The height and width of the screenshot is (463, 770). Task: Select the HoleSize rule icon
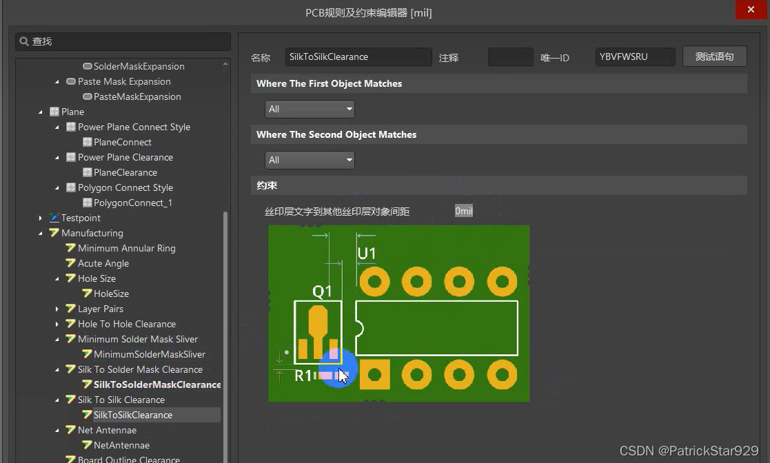(x=88, y=294)
